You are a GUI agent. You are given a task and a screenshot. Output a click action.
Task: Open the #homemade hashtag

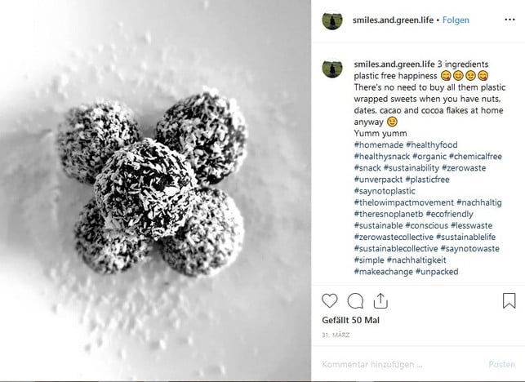tap(378, 145)
